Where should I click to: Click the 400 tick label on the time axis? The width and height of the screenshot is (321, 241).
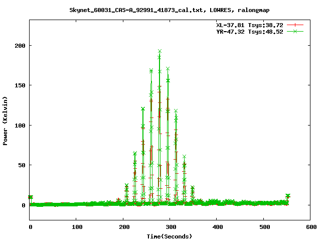[218, 227]
